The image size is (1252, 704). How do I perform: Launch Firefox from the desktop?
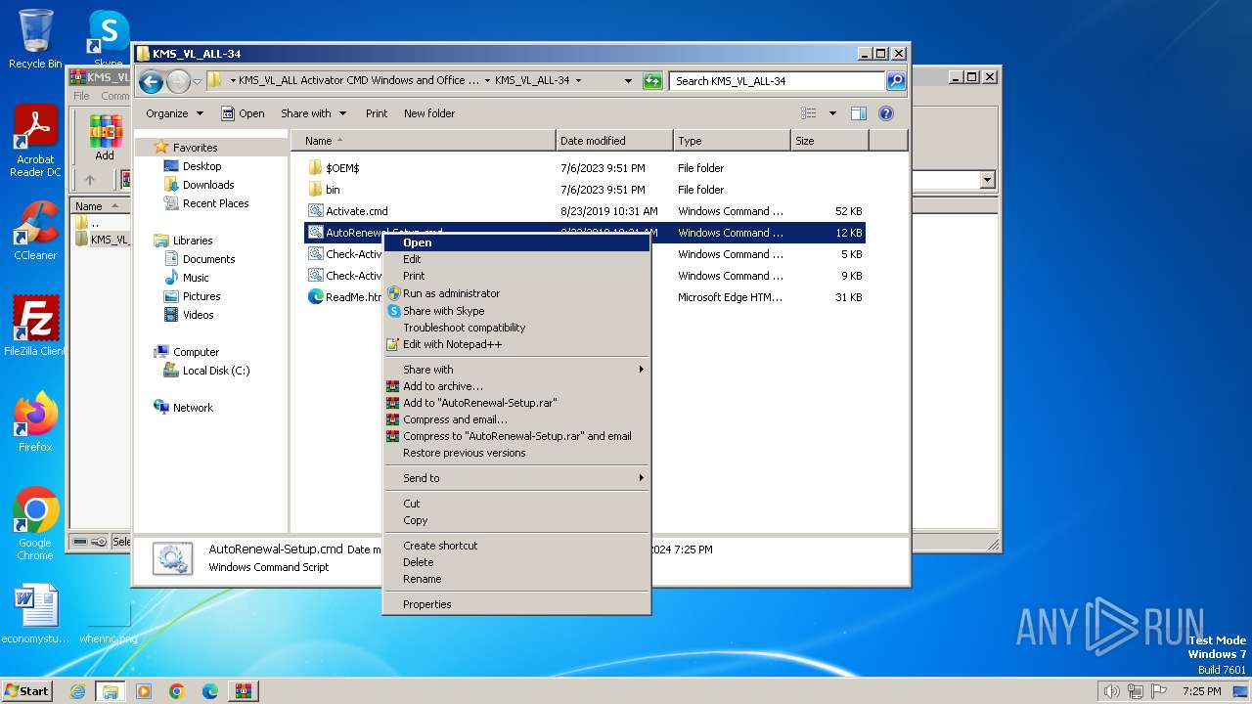point(35,421)
